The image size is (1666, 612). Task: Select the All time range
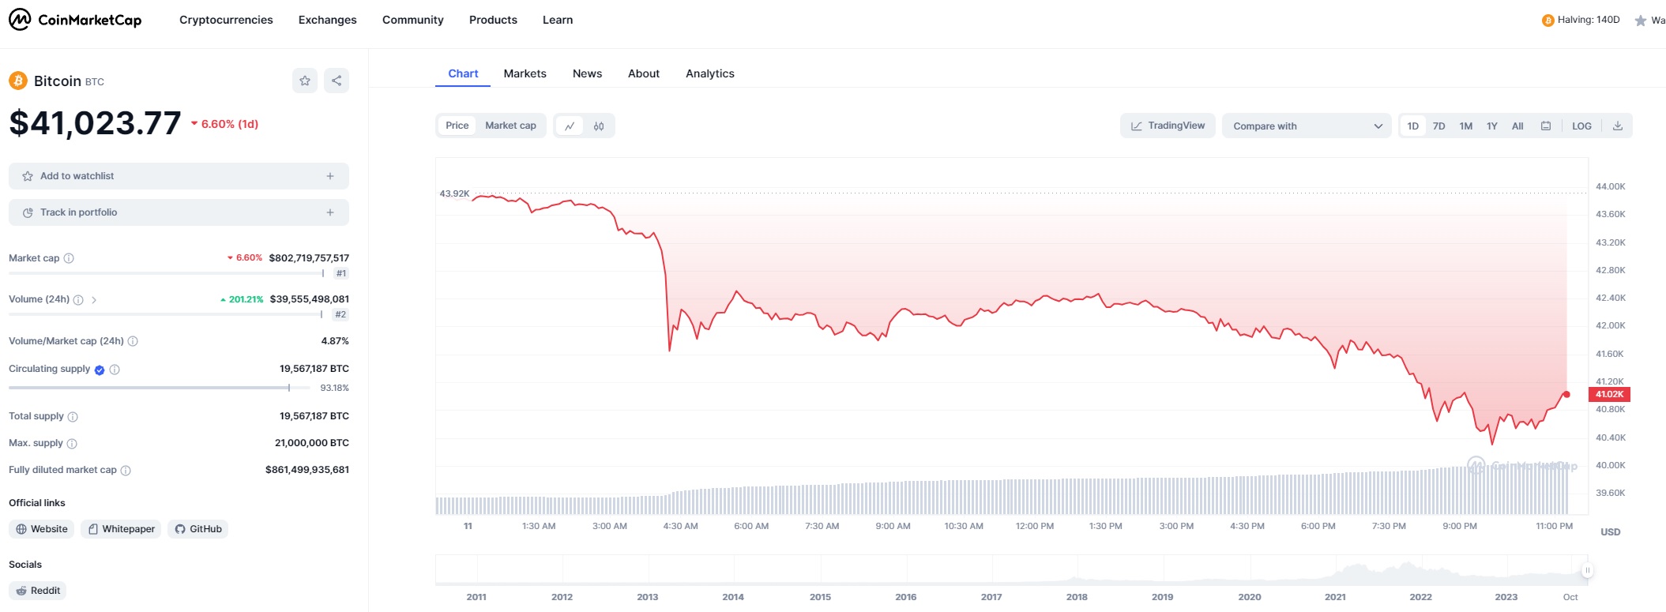[x=1517, y=126]
